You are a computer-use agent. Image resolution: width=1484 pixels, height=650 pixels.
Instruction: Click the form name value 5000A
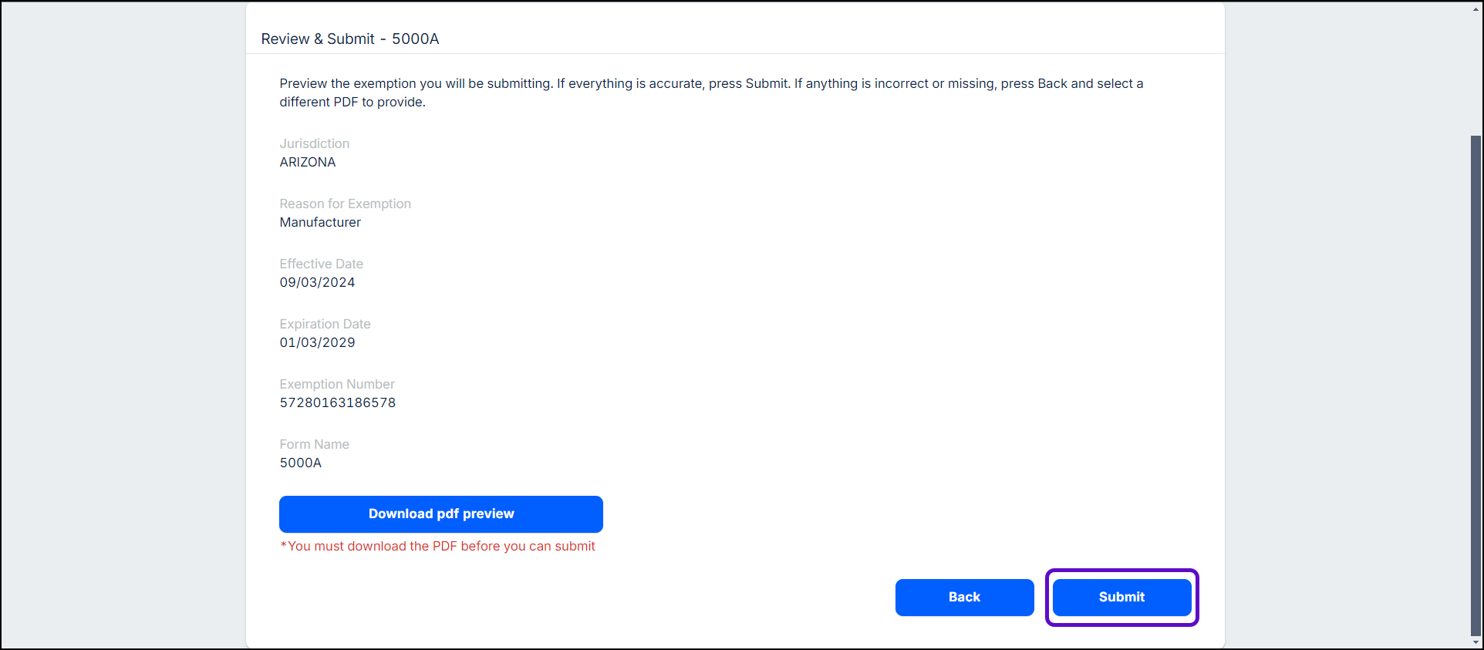point(300,463)
